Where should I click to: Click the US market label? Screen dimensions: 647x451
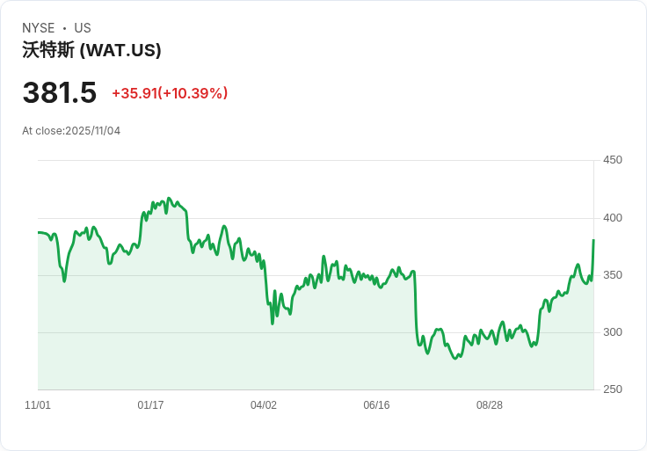click(x=83, y=28)
